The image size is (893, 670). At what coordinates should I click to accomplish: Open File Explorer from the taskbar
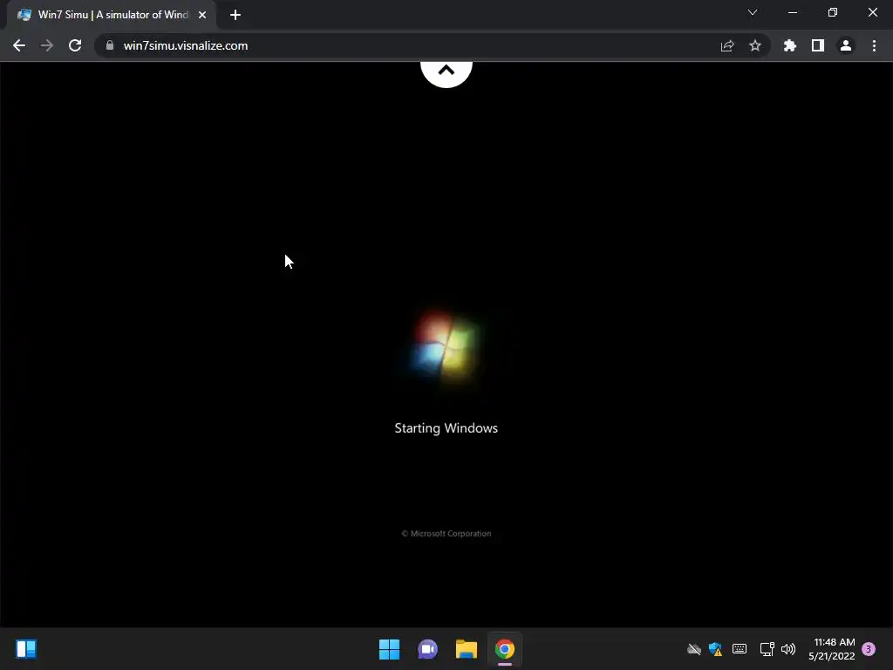467,649
